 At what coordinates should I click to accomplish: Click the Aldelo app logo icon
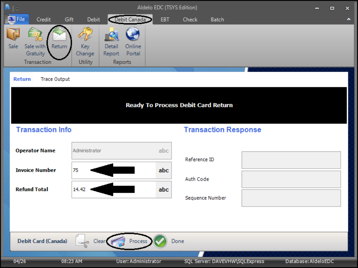tap(7, 7)
